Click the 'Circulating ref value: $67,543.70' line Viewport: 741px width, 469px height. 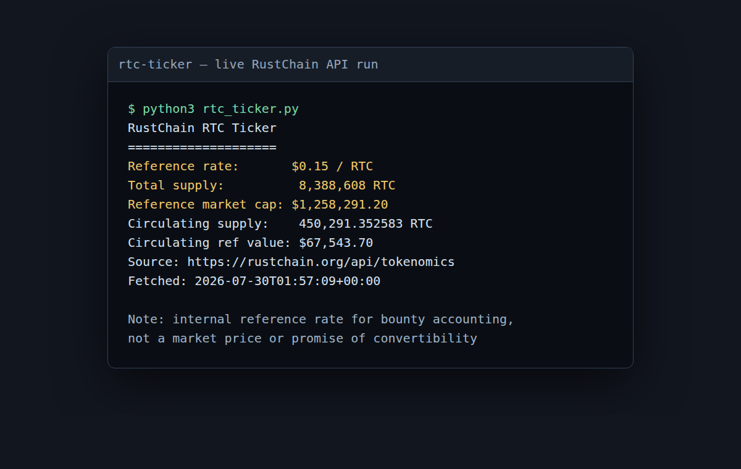click(x=250, y=243)
